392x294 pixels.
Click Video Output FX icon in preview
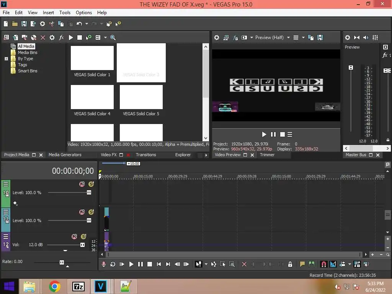coord(235,38)
